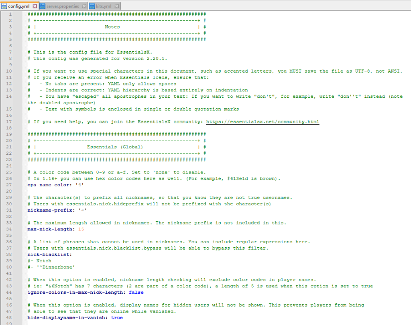Viewport: 411px width, 325px height.
Task: Place cursor on the nickname-prefix tilde value
Action: point(82,210)
